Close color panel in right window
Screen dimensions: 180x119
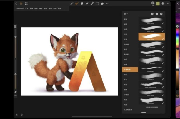pyautogui.click(x=177, y=26)
